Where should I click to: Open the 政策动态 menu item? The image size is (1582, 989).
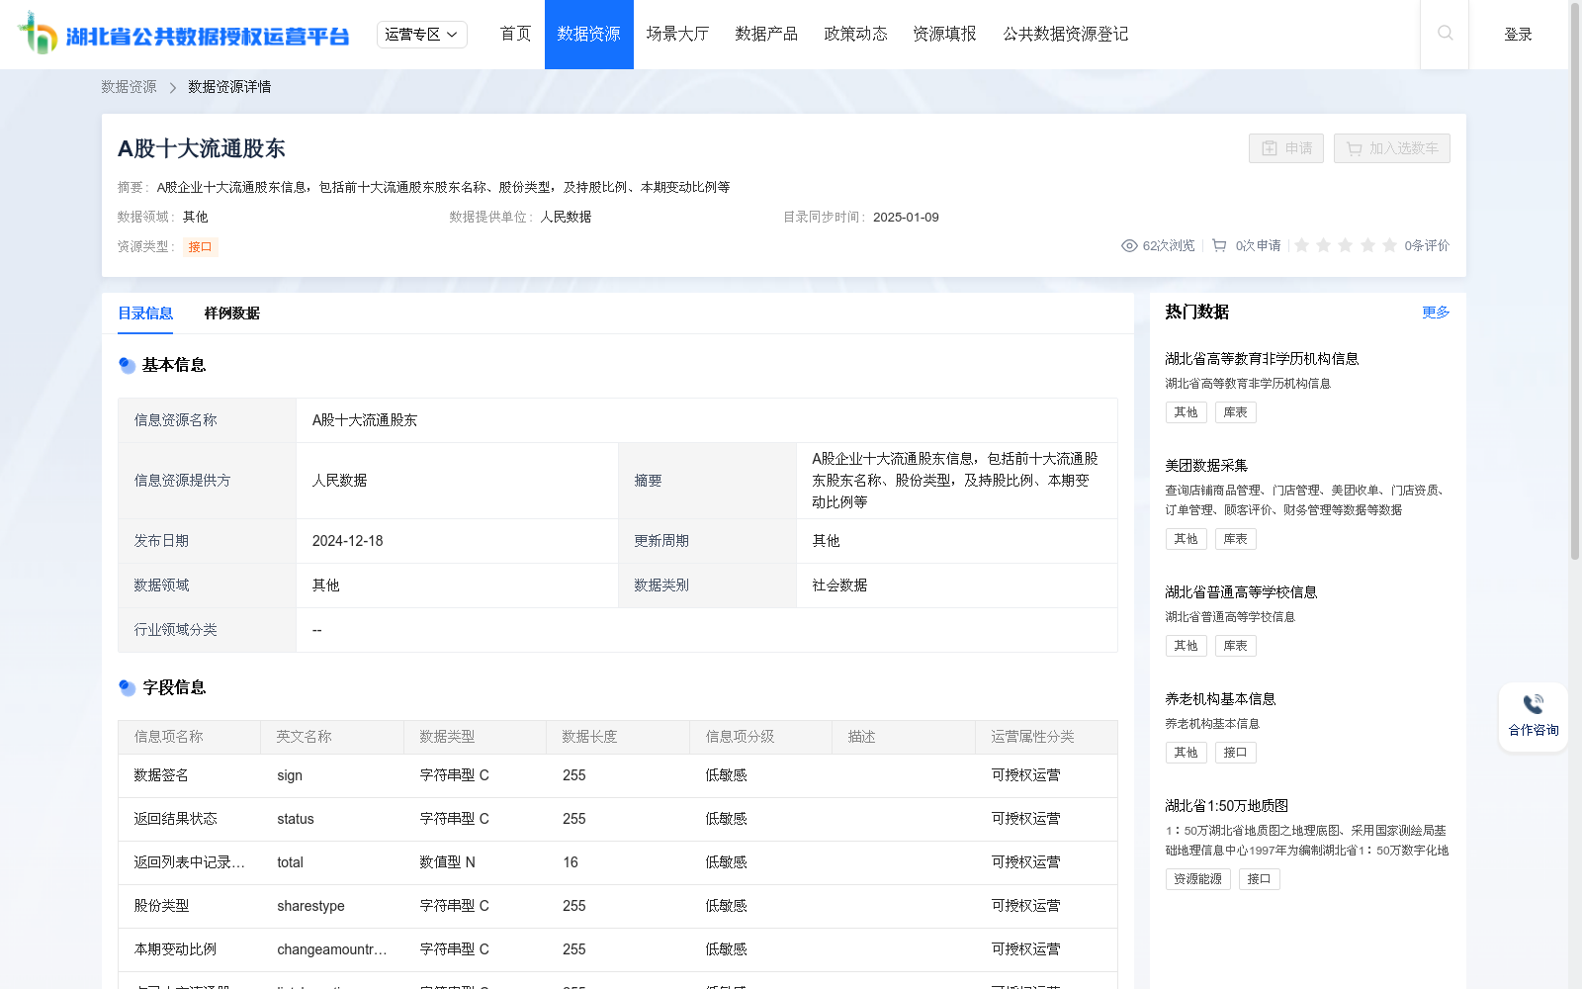click(855, 34)
